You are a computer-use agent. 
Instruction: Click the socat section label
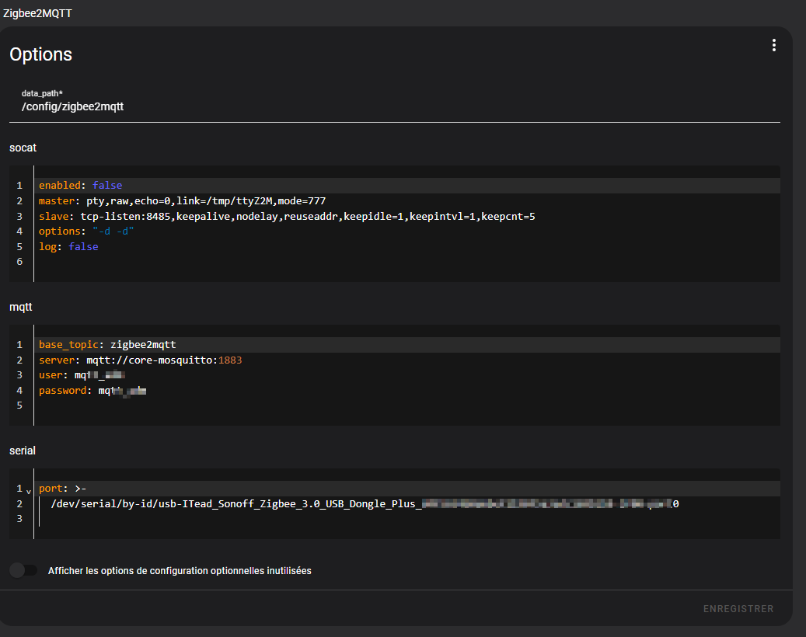(x=23, y=148)
